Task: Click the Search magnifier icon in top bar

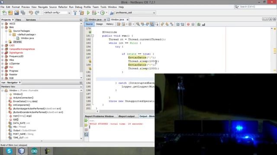Action: point(236,7)
